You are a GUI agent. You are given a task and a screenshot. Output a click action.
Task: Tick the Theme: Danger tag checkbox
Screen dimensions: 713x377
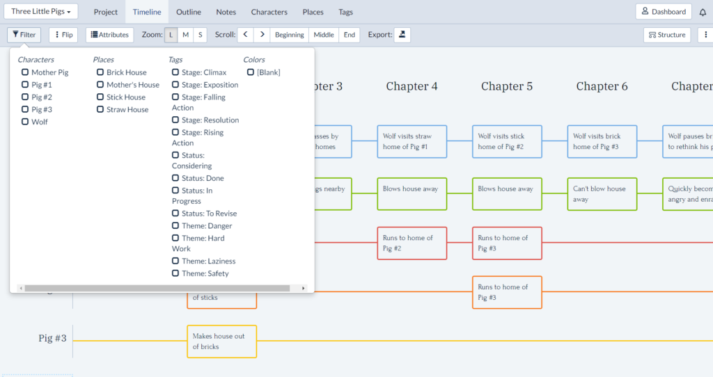click(175, 226)
